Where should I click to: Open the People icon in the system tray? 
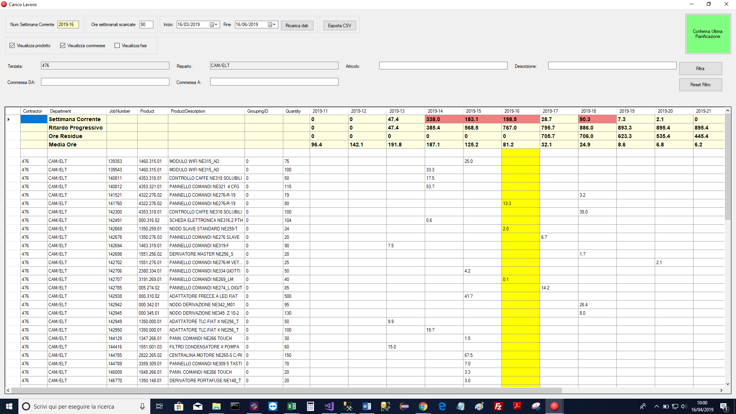pos(643,406)
